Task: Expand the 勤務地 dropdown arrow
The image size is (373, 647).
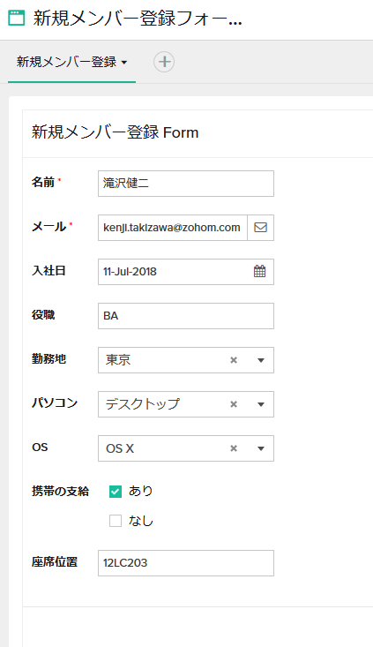Action: tap(260, 360)
